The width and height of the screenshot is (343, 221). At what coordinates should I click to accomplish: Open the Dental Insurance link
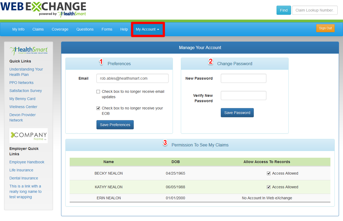click(x=24, y=178)
